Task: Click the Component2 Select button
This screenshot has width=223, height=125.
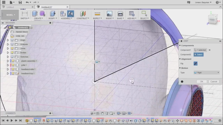Action: 199,55
